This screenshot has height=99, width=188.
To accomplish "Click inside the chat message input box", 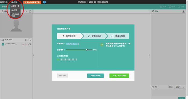I will (168, 93).
